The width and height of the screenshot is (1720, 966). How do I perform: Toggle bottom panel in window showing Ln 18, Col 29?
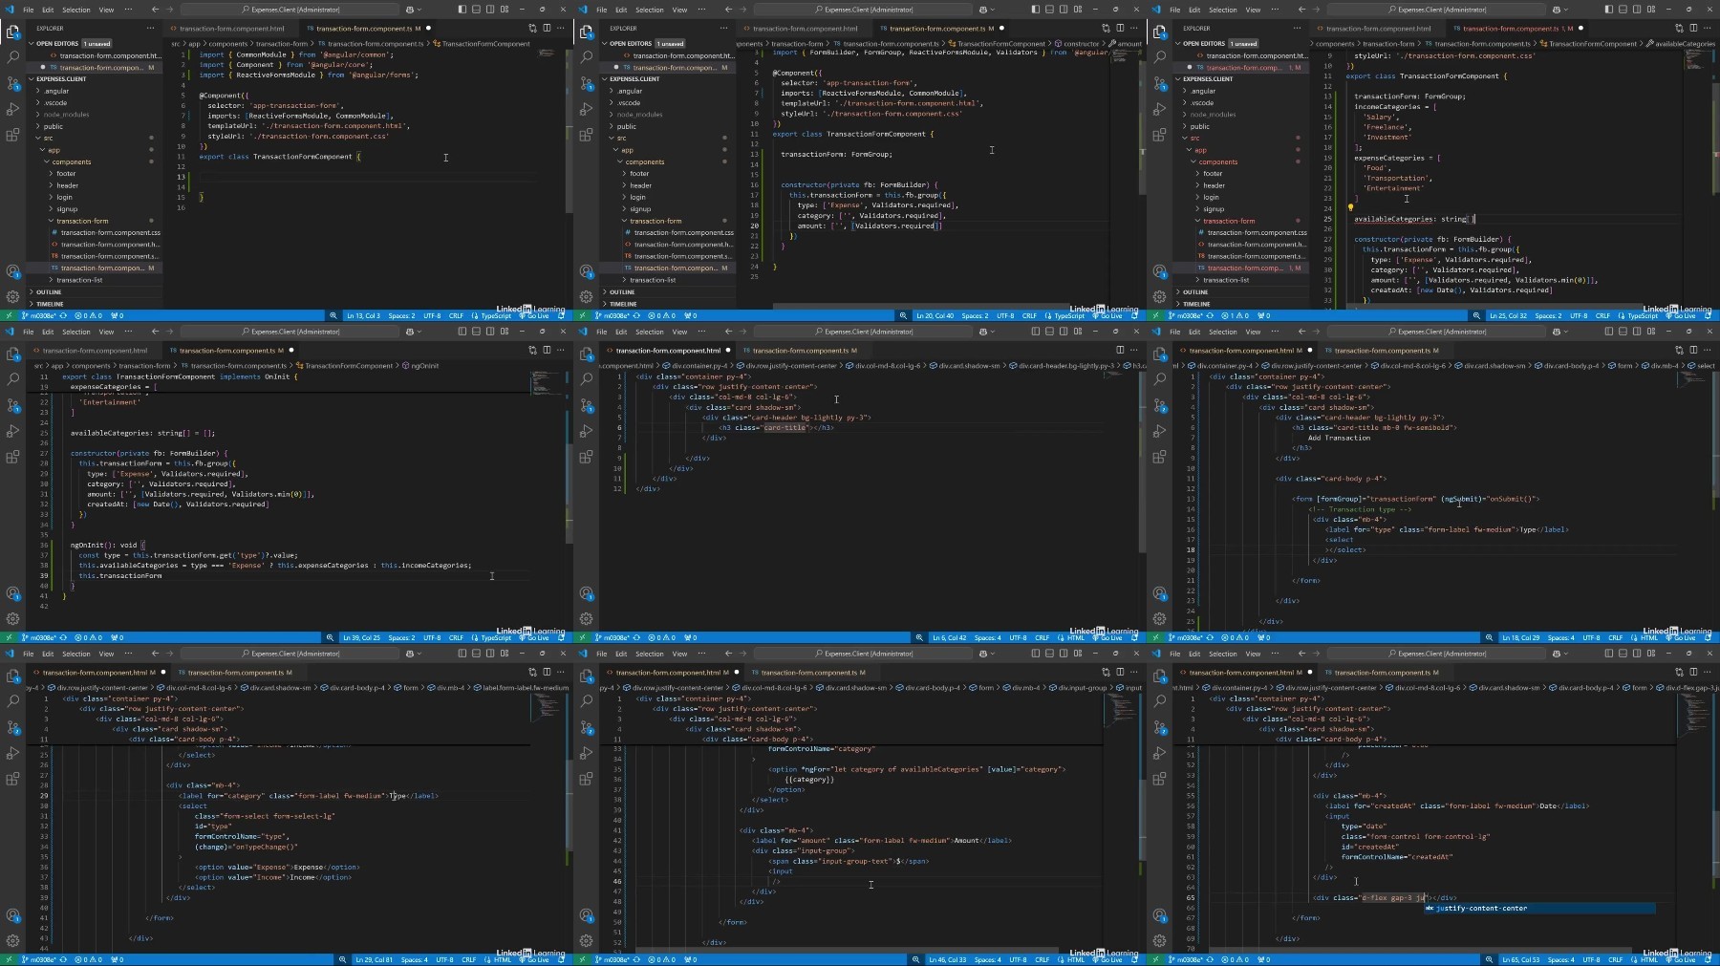1623,332
